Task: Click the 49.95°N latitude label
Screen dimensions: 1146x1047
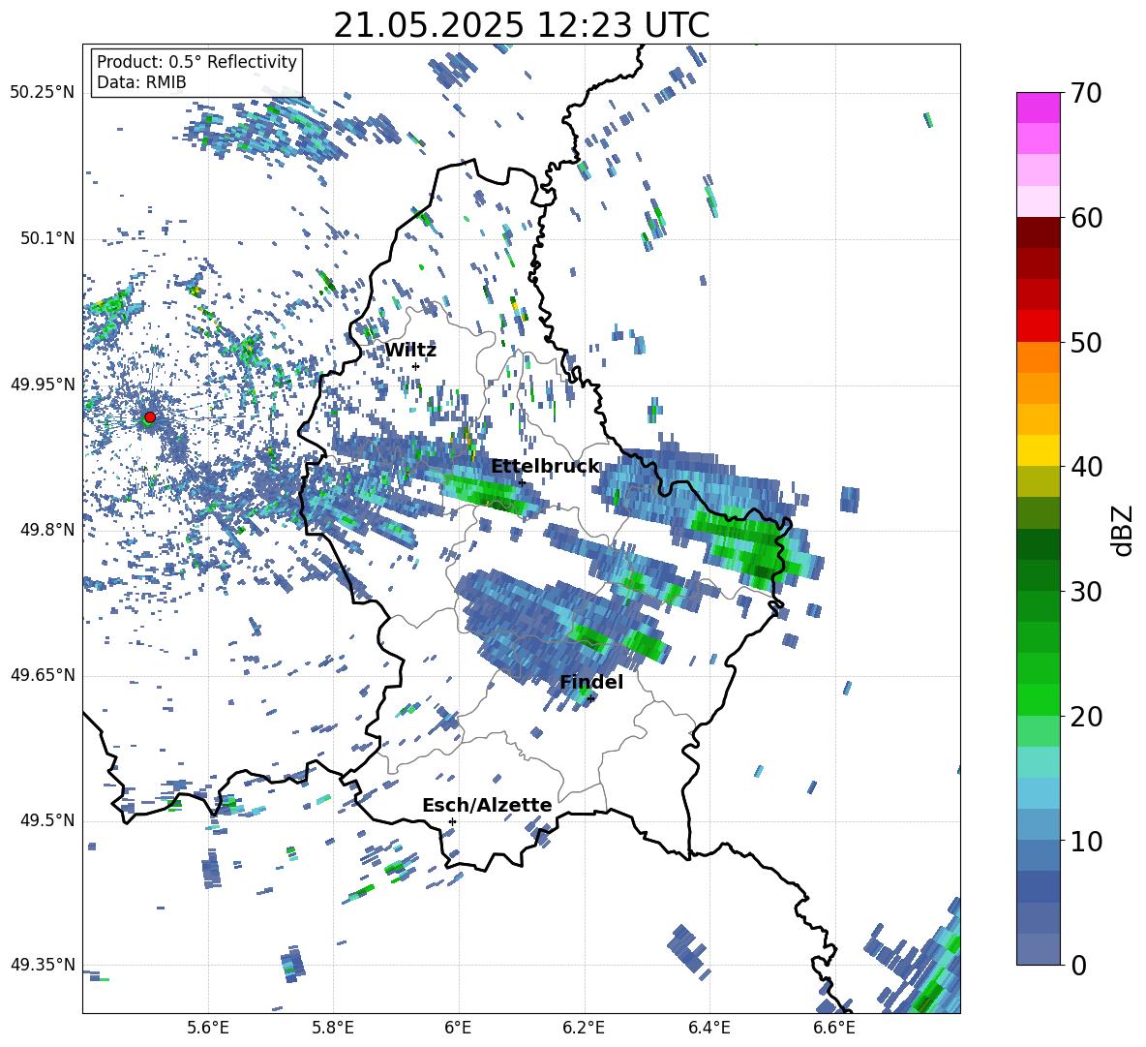Action: (x=43, y=385)
